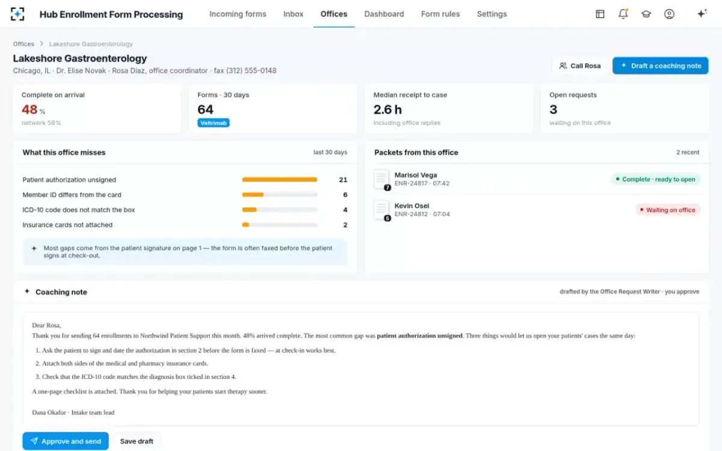This screenshot has height=451, width=722.
Task: Click the last 30 days label
Action: point(330,152)
